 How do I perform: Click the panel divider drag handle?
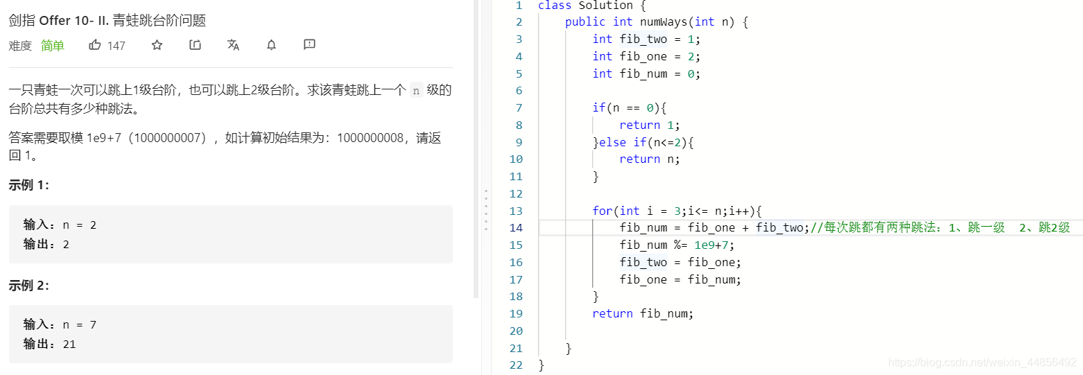coord(486,211)
